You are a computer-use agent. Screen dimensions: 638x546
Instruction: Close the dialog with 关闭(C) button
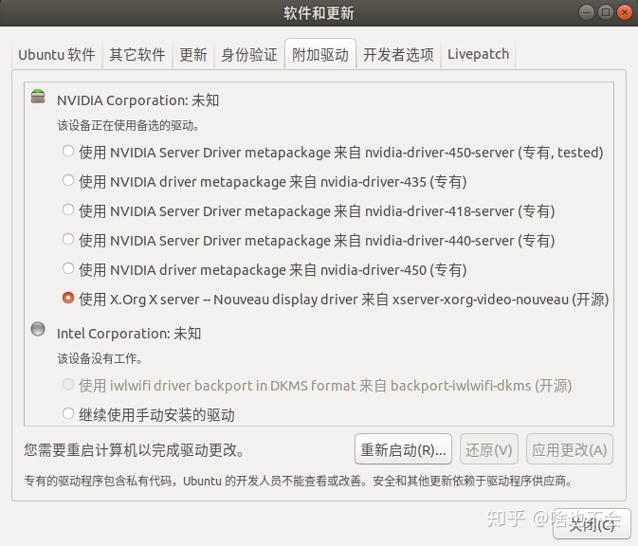[x=592, y=524]
